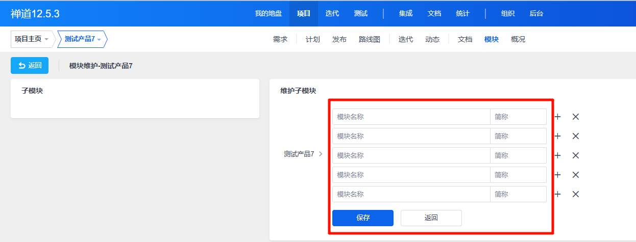The height and width of the screenshot is (242, 636).
Task: Select 项目 in top navigation
Action: pyautogui.click(x=304, y=14)
